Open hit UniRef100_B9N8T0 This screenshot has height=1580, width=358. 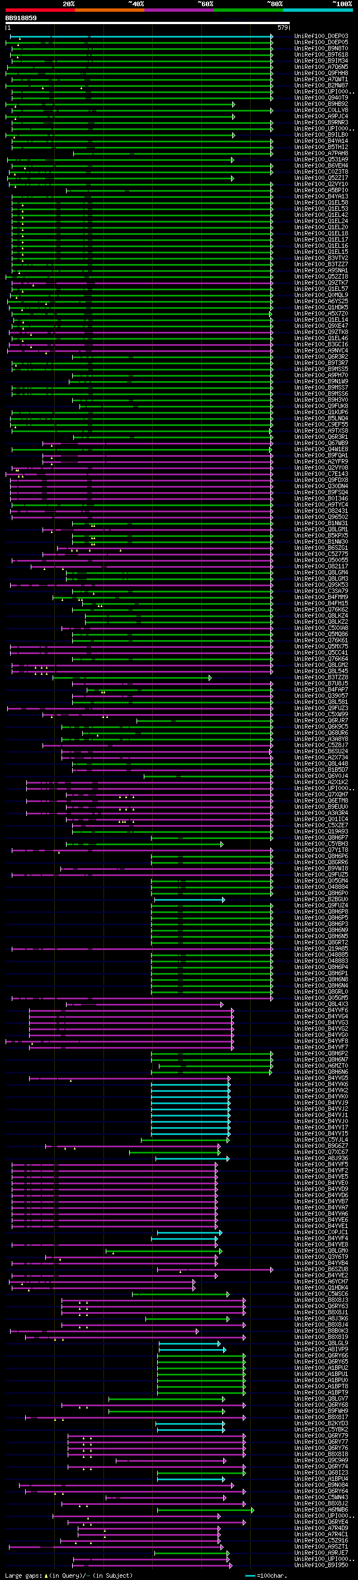(321, 48)
